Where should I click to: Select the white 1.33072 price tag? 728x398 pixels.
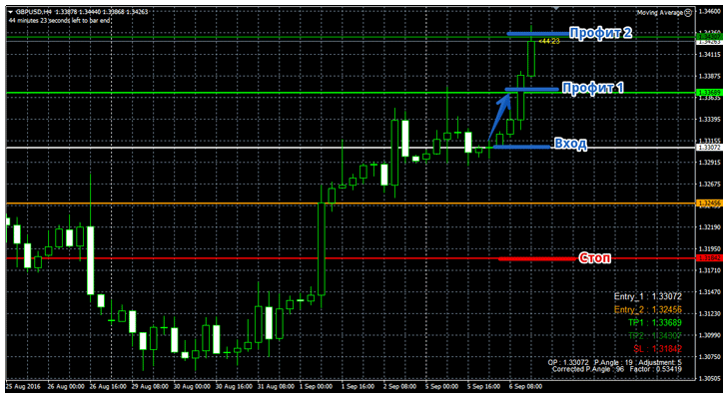click(x=709, y=147)
